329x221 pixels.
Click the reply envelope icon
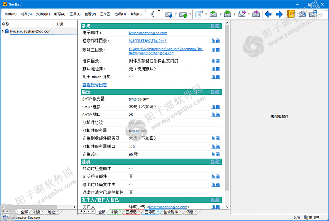click(213, 14)
